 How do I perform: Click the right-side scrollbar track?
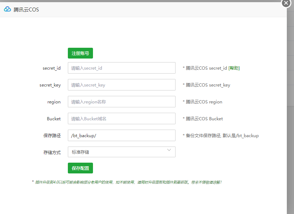291,108
